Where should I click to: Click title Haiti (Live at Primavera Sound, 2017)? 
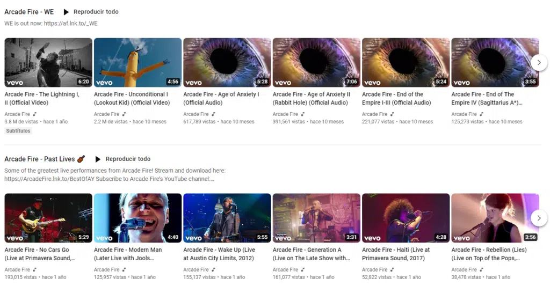396,254
